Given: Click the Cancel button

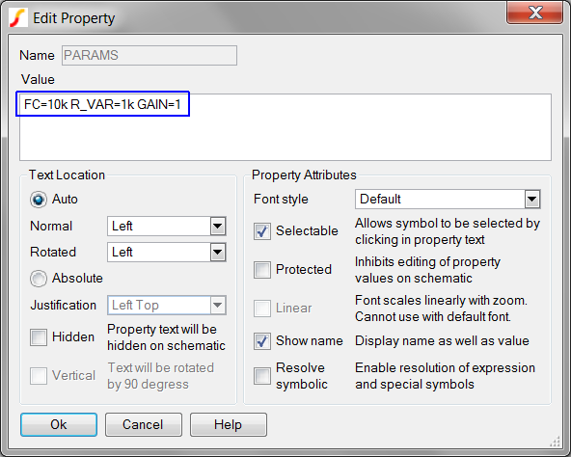Looking at the screenshot, I should pos(144,424).
